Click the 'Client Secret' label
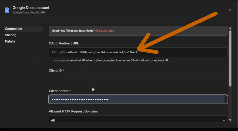238x131 pixels. (59, 91)
